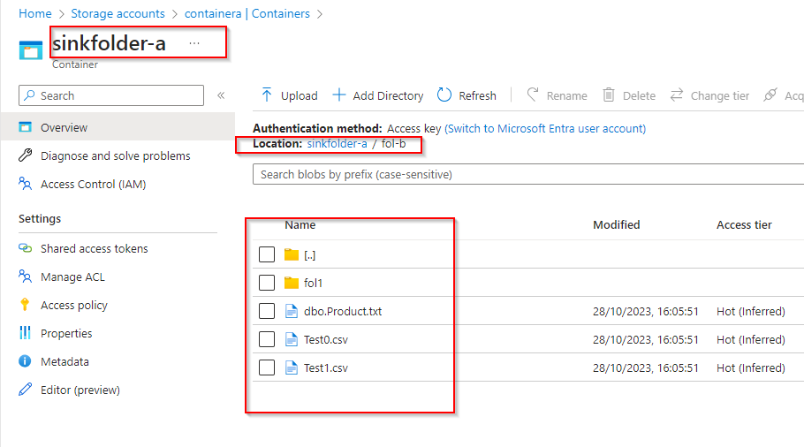Click the Editor pencil icon
This screenshot has height=447, width=804.
[25, 390]
